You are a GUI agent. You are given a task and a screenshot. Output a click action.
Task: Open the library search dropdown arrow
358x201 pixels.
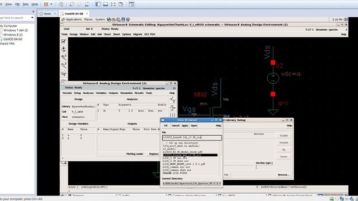pos(32,17)
